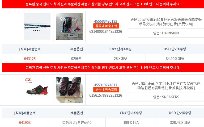The width and height of the screenshot is (204, 127).
Task: Select tracking number 62140001844951326
Action: 106,31
